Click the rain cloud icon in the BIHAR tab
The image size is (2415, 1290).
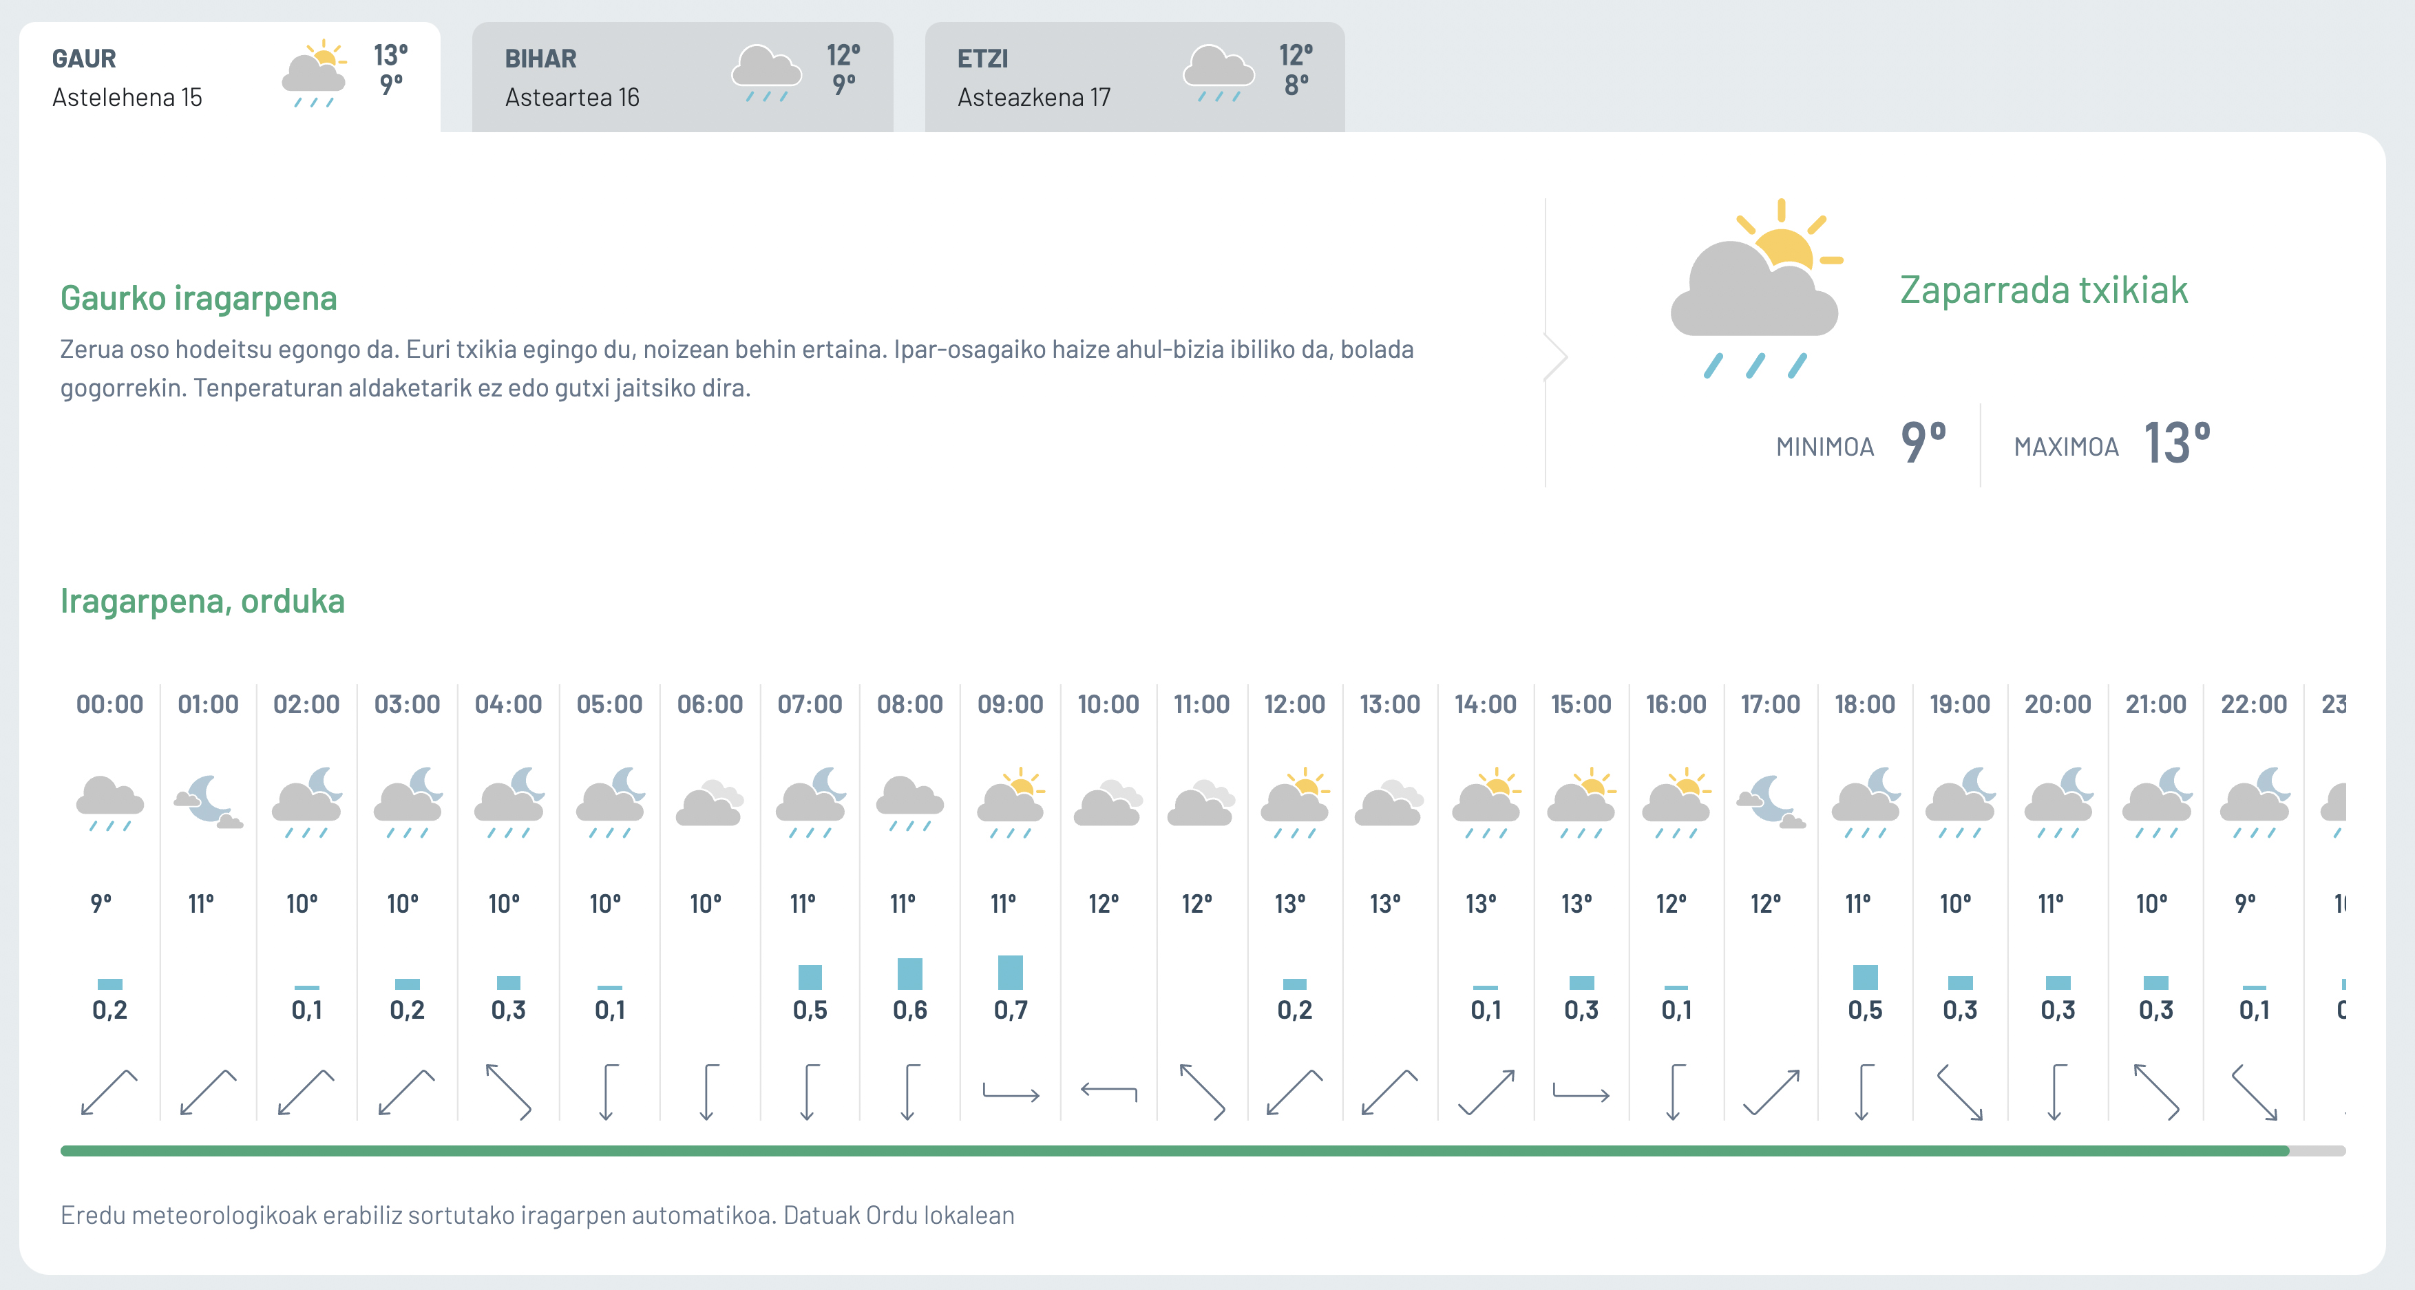click(766, 74)
